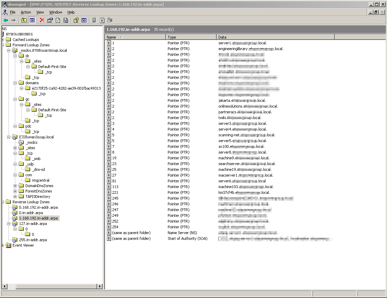The image size is (387, 298).
Task: Click the New Record notepad icon
Action: 102,20
